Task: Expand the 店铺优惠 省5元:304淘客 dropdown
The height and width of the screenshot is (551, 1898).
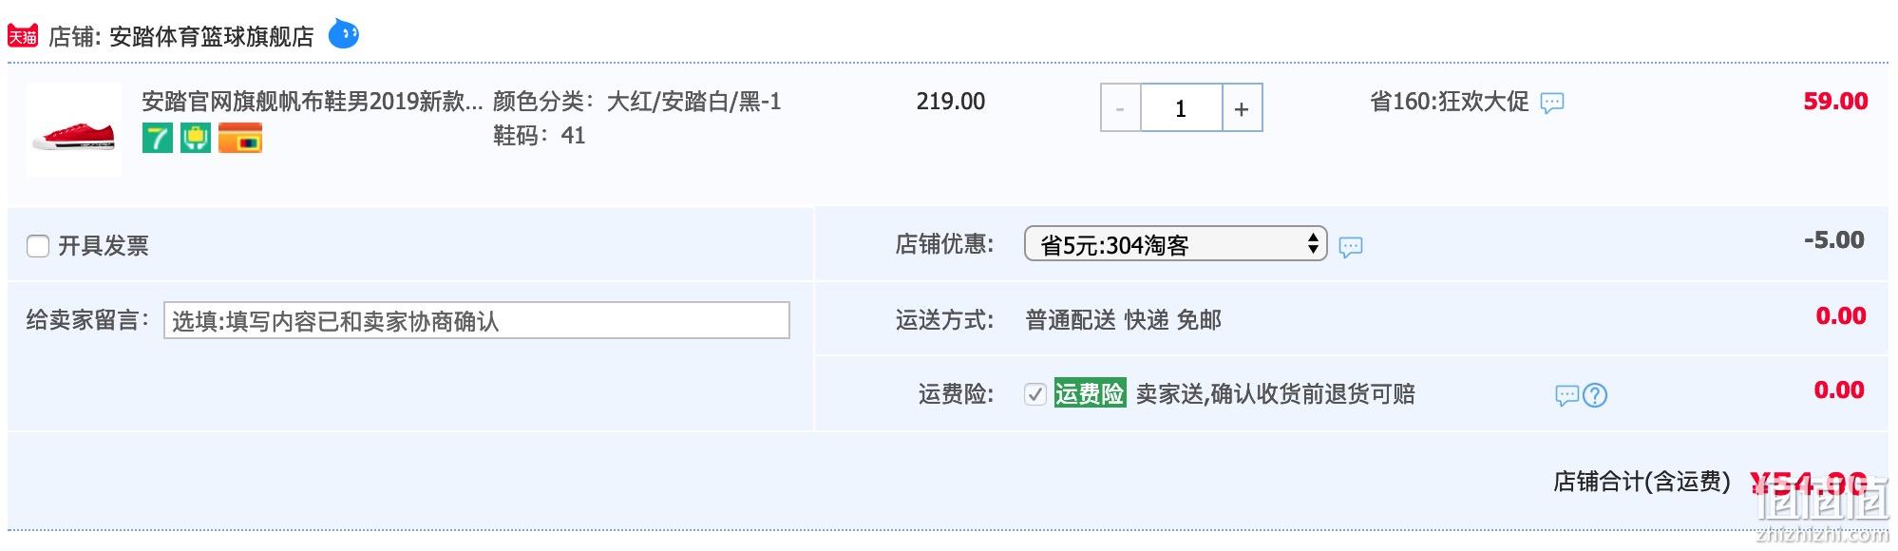Action: (1175, 244)
